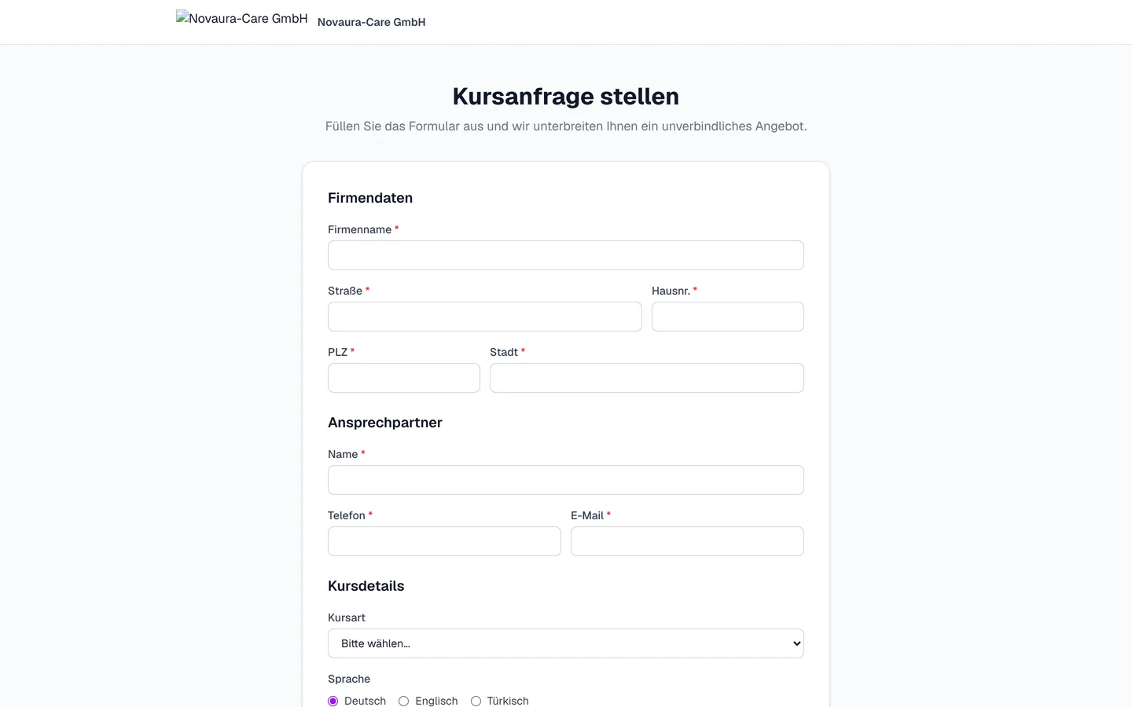Click the Ansprechpartner section heading
This screenshot has width=1132, height=707.
(385, 423)
